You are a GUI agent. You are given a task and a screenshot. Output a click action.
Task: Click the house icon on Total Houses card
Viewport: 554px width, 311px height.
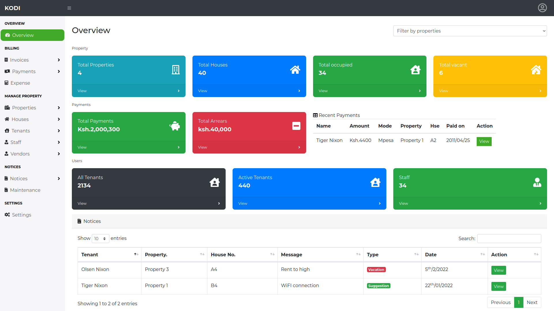point(295,70)
